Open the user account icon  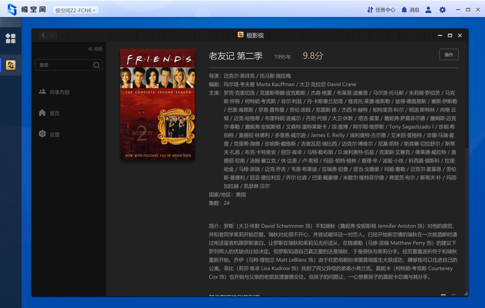point(428,10)
